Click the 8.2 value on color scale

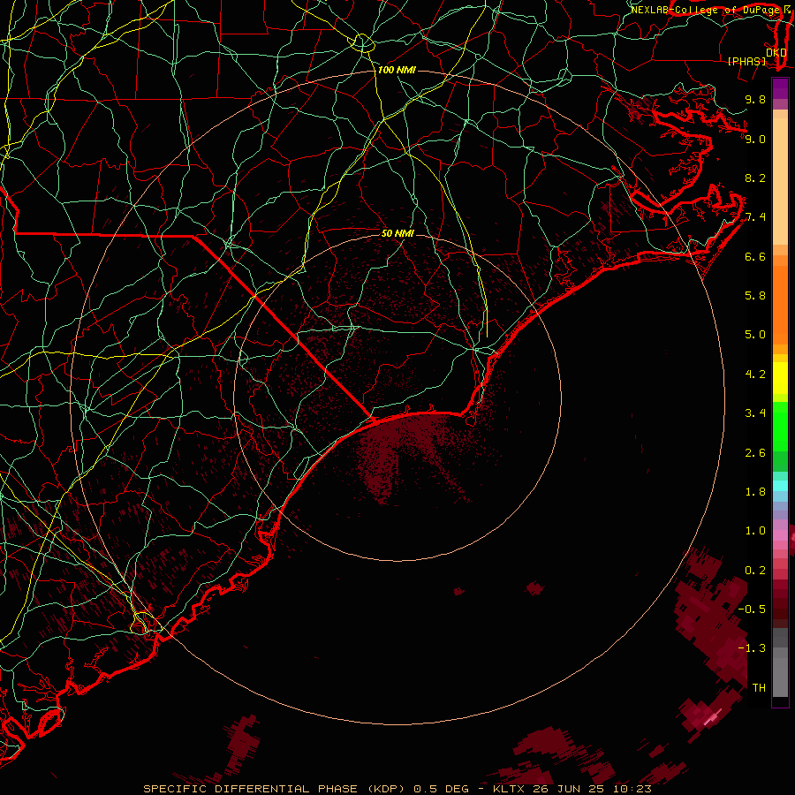755,178
